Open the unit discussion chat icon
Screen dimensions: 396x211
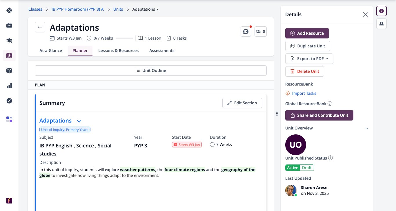[x=246, y=32]
